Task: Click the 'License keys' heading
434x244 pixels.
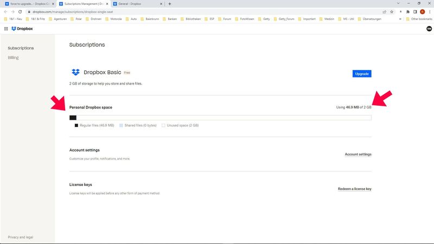Action: point(80,184)
